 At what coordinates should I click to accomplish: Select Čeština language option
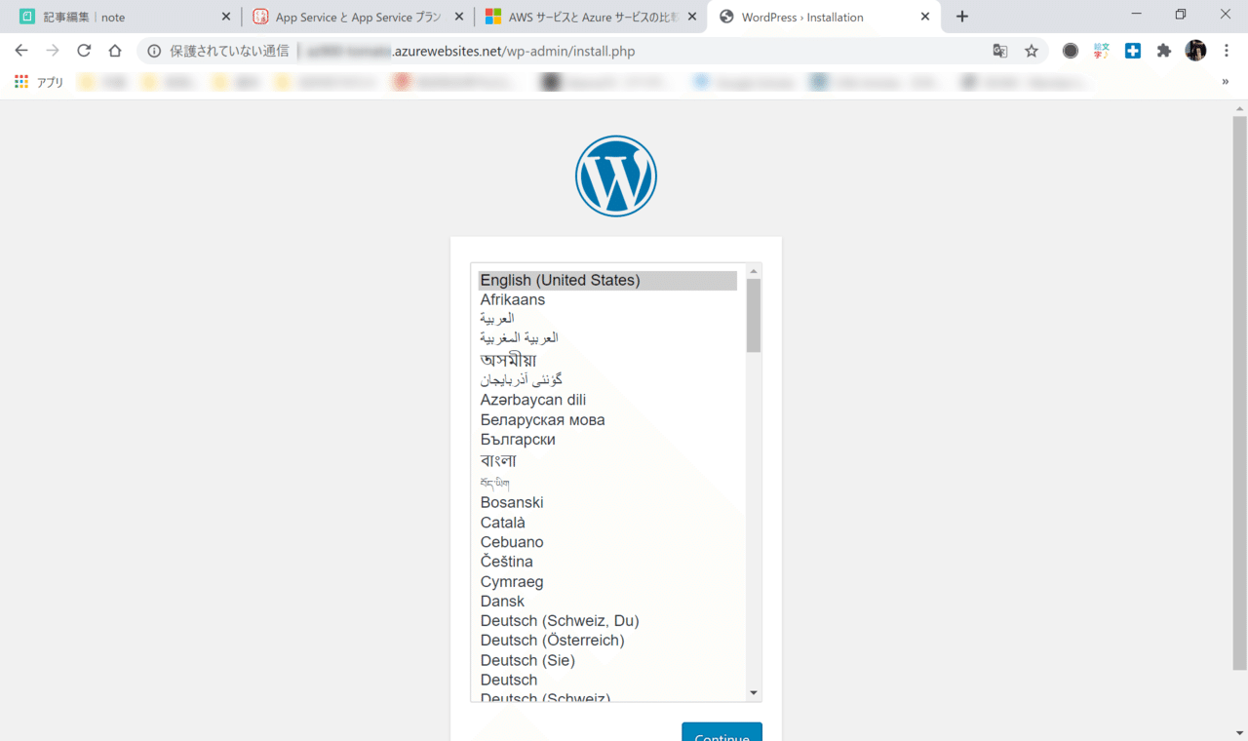pyautogui.click(x=607, y=562)
